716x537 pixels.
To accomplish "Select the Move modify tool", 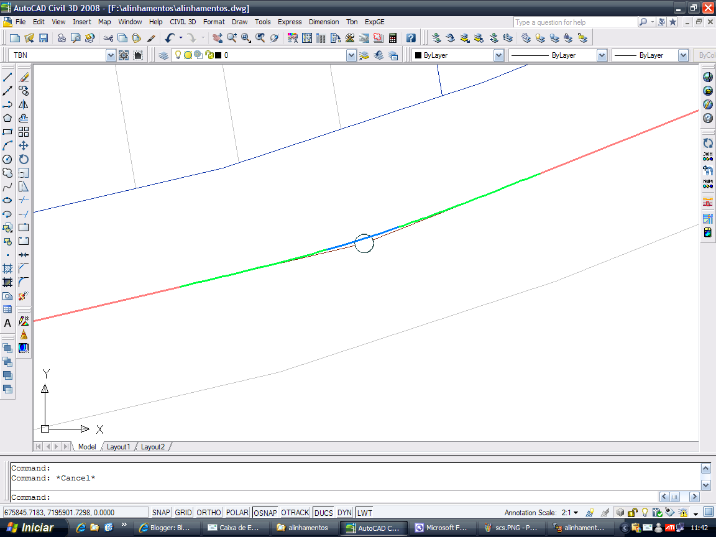I will point(24,145).
